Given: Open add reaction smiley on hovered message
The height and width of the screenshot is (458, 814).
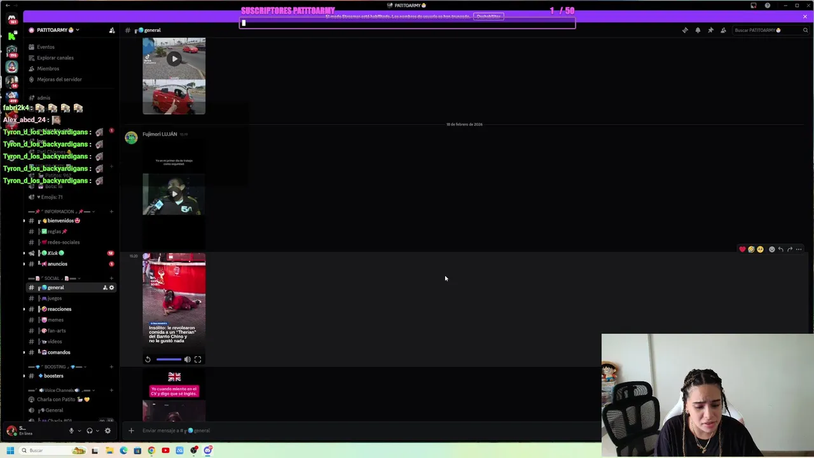Looking at the screenshot, I should (772, 249).
